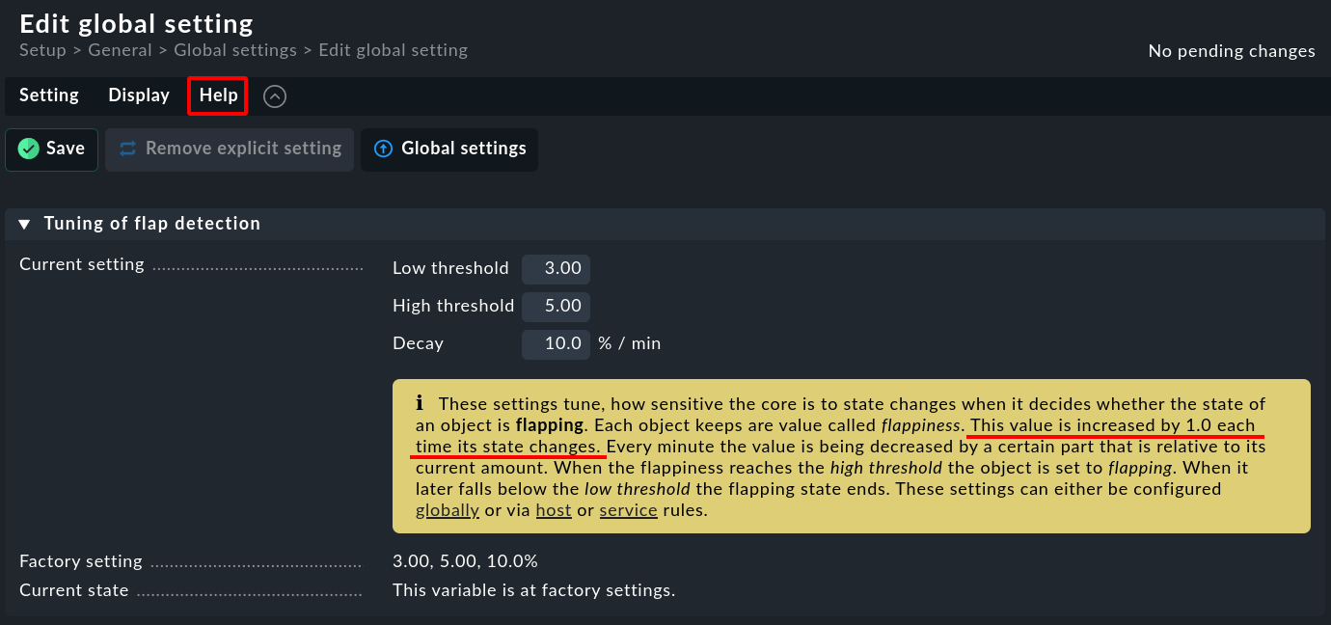Click General in the breadcrumb trail

tap(120, 50)
